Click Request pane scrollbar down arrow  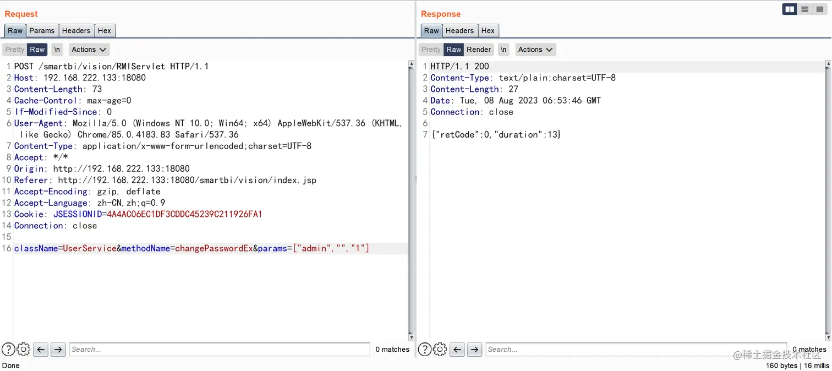411,336
